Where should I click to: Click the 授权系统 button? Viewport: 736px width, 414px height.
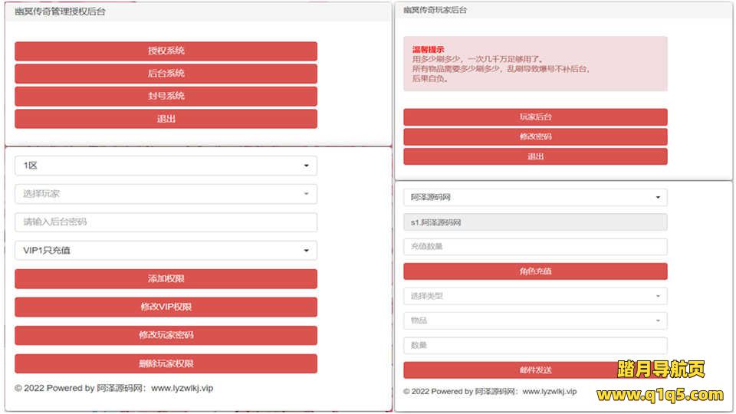[166, 51]
